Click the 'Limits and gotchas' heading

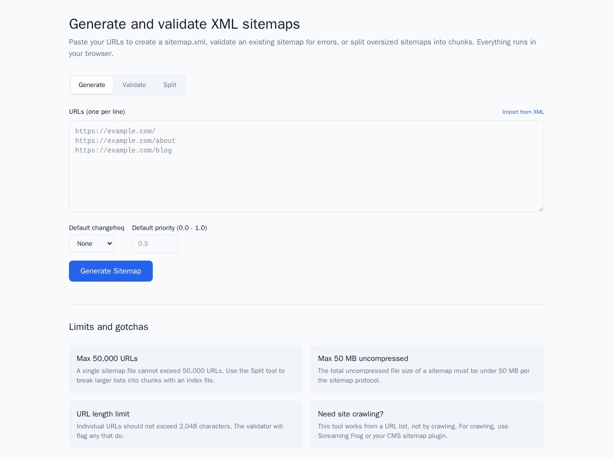tap(109, 327)
